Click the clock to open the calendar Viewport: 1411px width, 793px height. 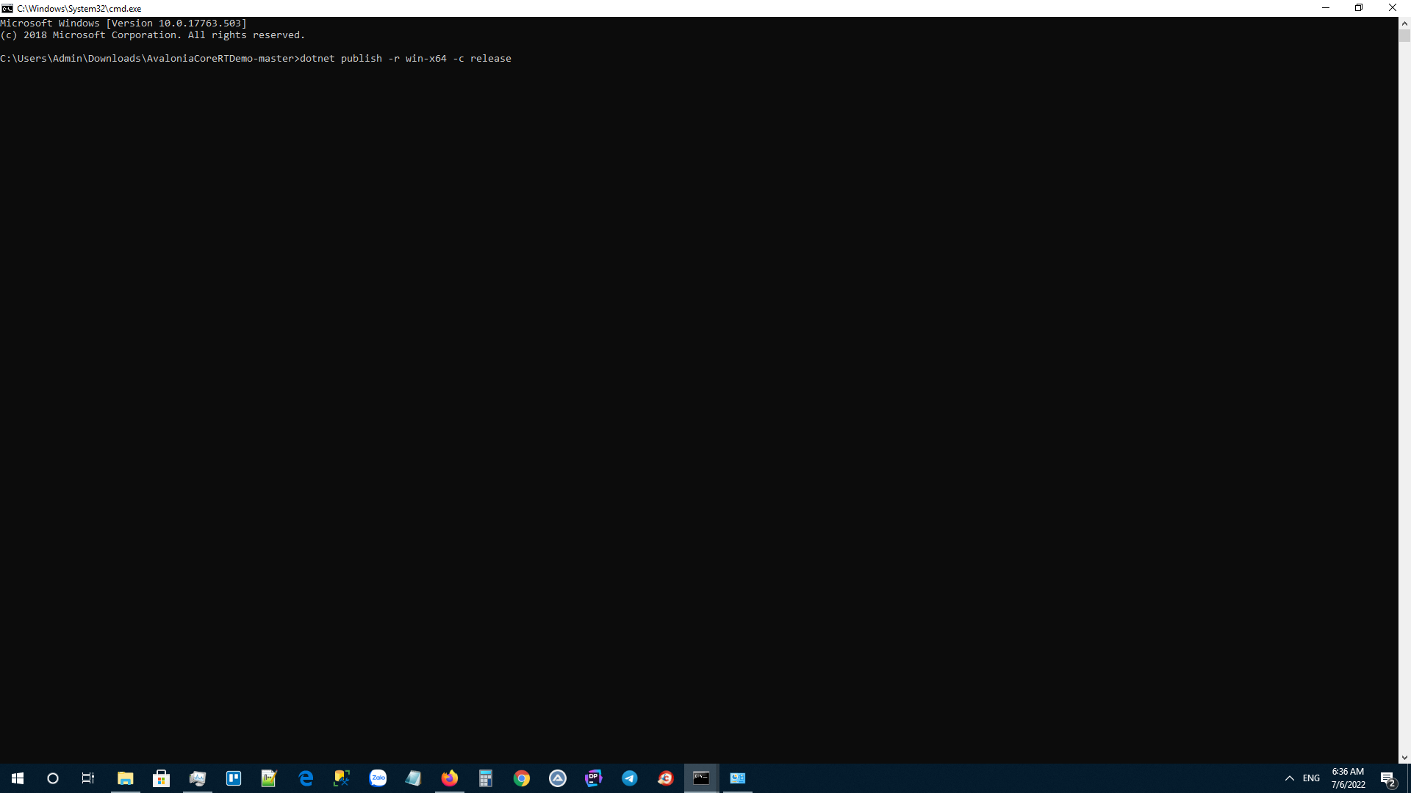(x=1347, y=778)
